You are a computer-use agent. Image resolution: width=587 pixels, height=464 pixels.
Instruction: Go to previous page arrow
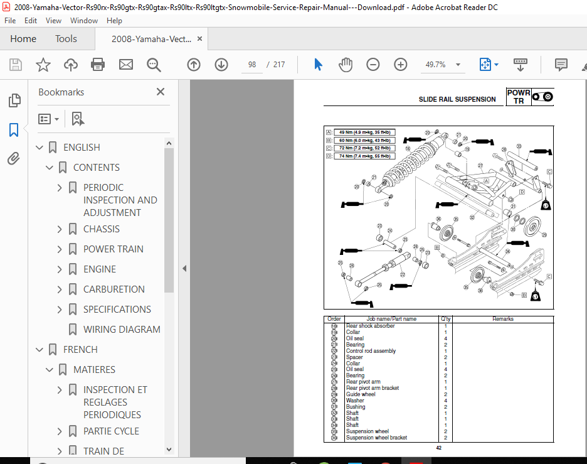coord(194,65)
